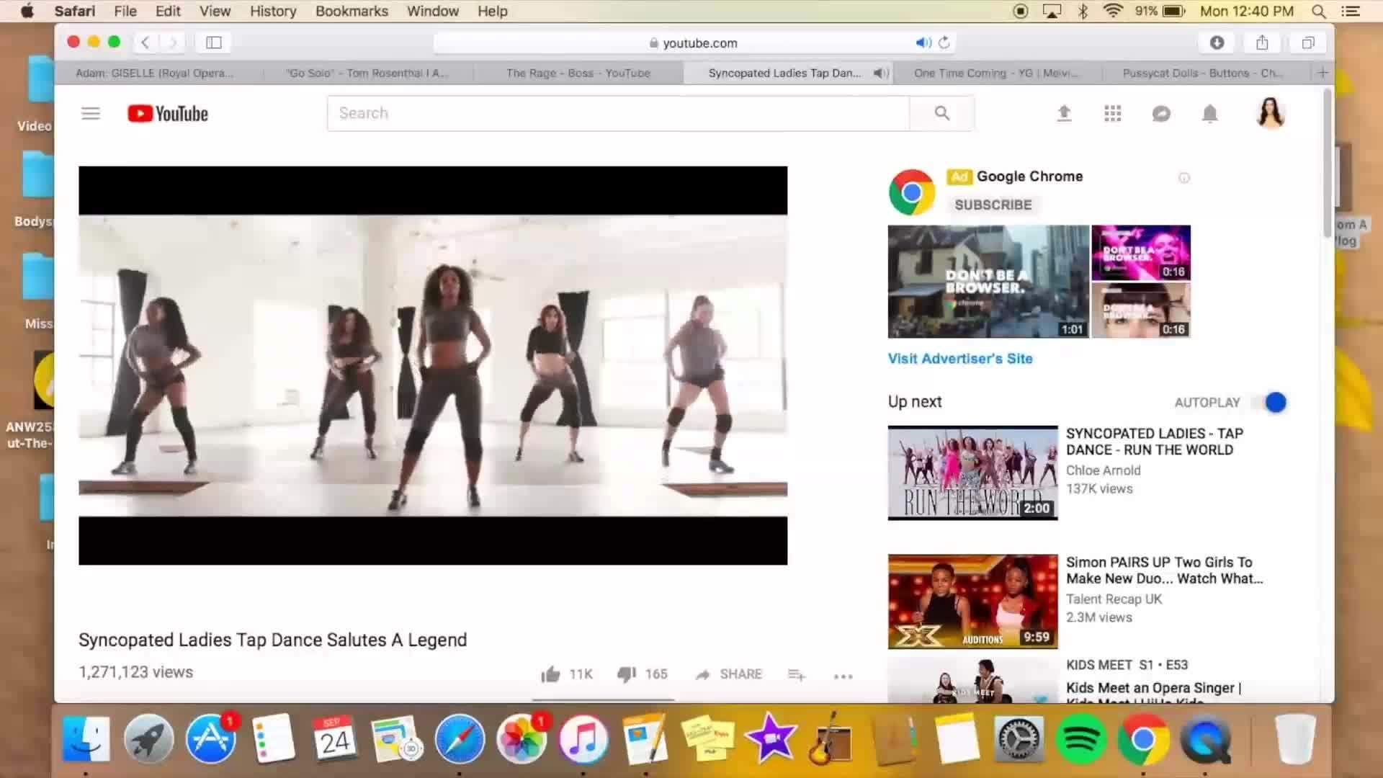This screenshot has width=1383, height=778.
Task: Open the Visit Advertiser's Site link
Action: 960,358
